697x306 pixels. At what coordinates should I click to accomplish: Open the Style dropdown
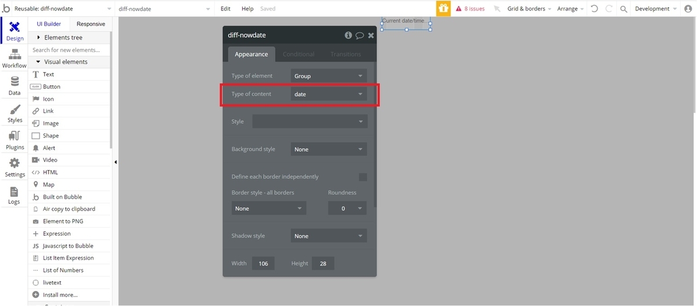[x=310, y=121]
